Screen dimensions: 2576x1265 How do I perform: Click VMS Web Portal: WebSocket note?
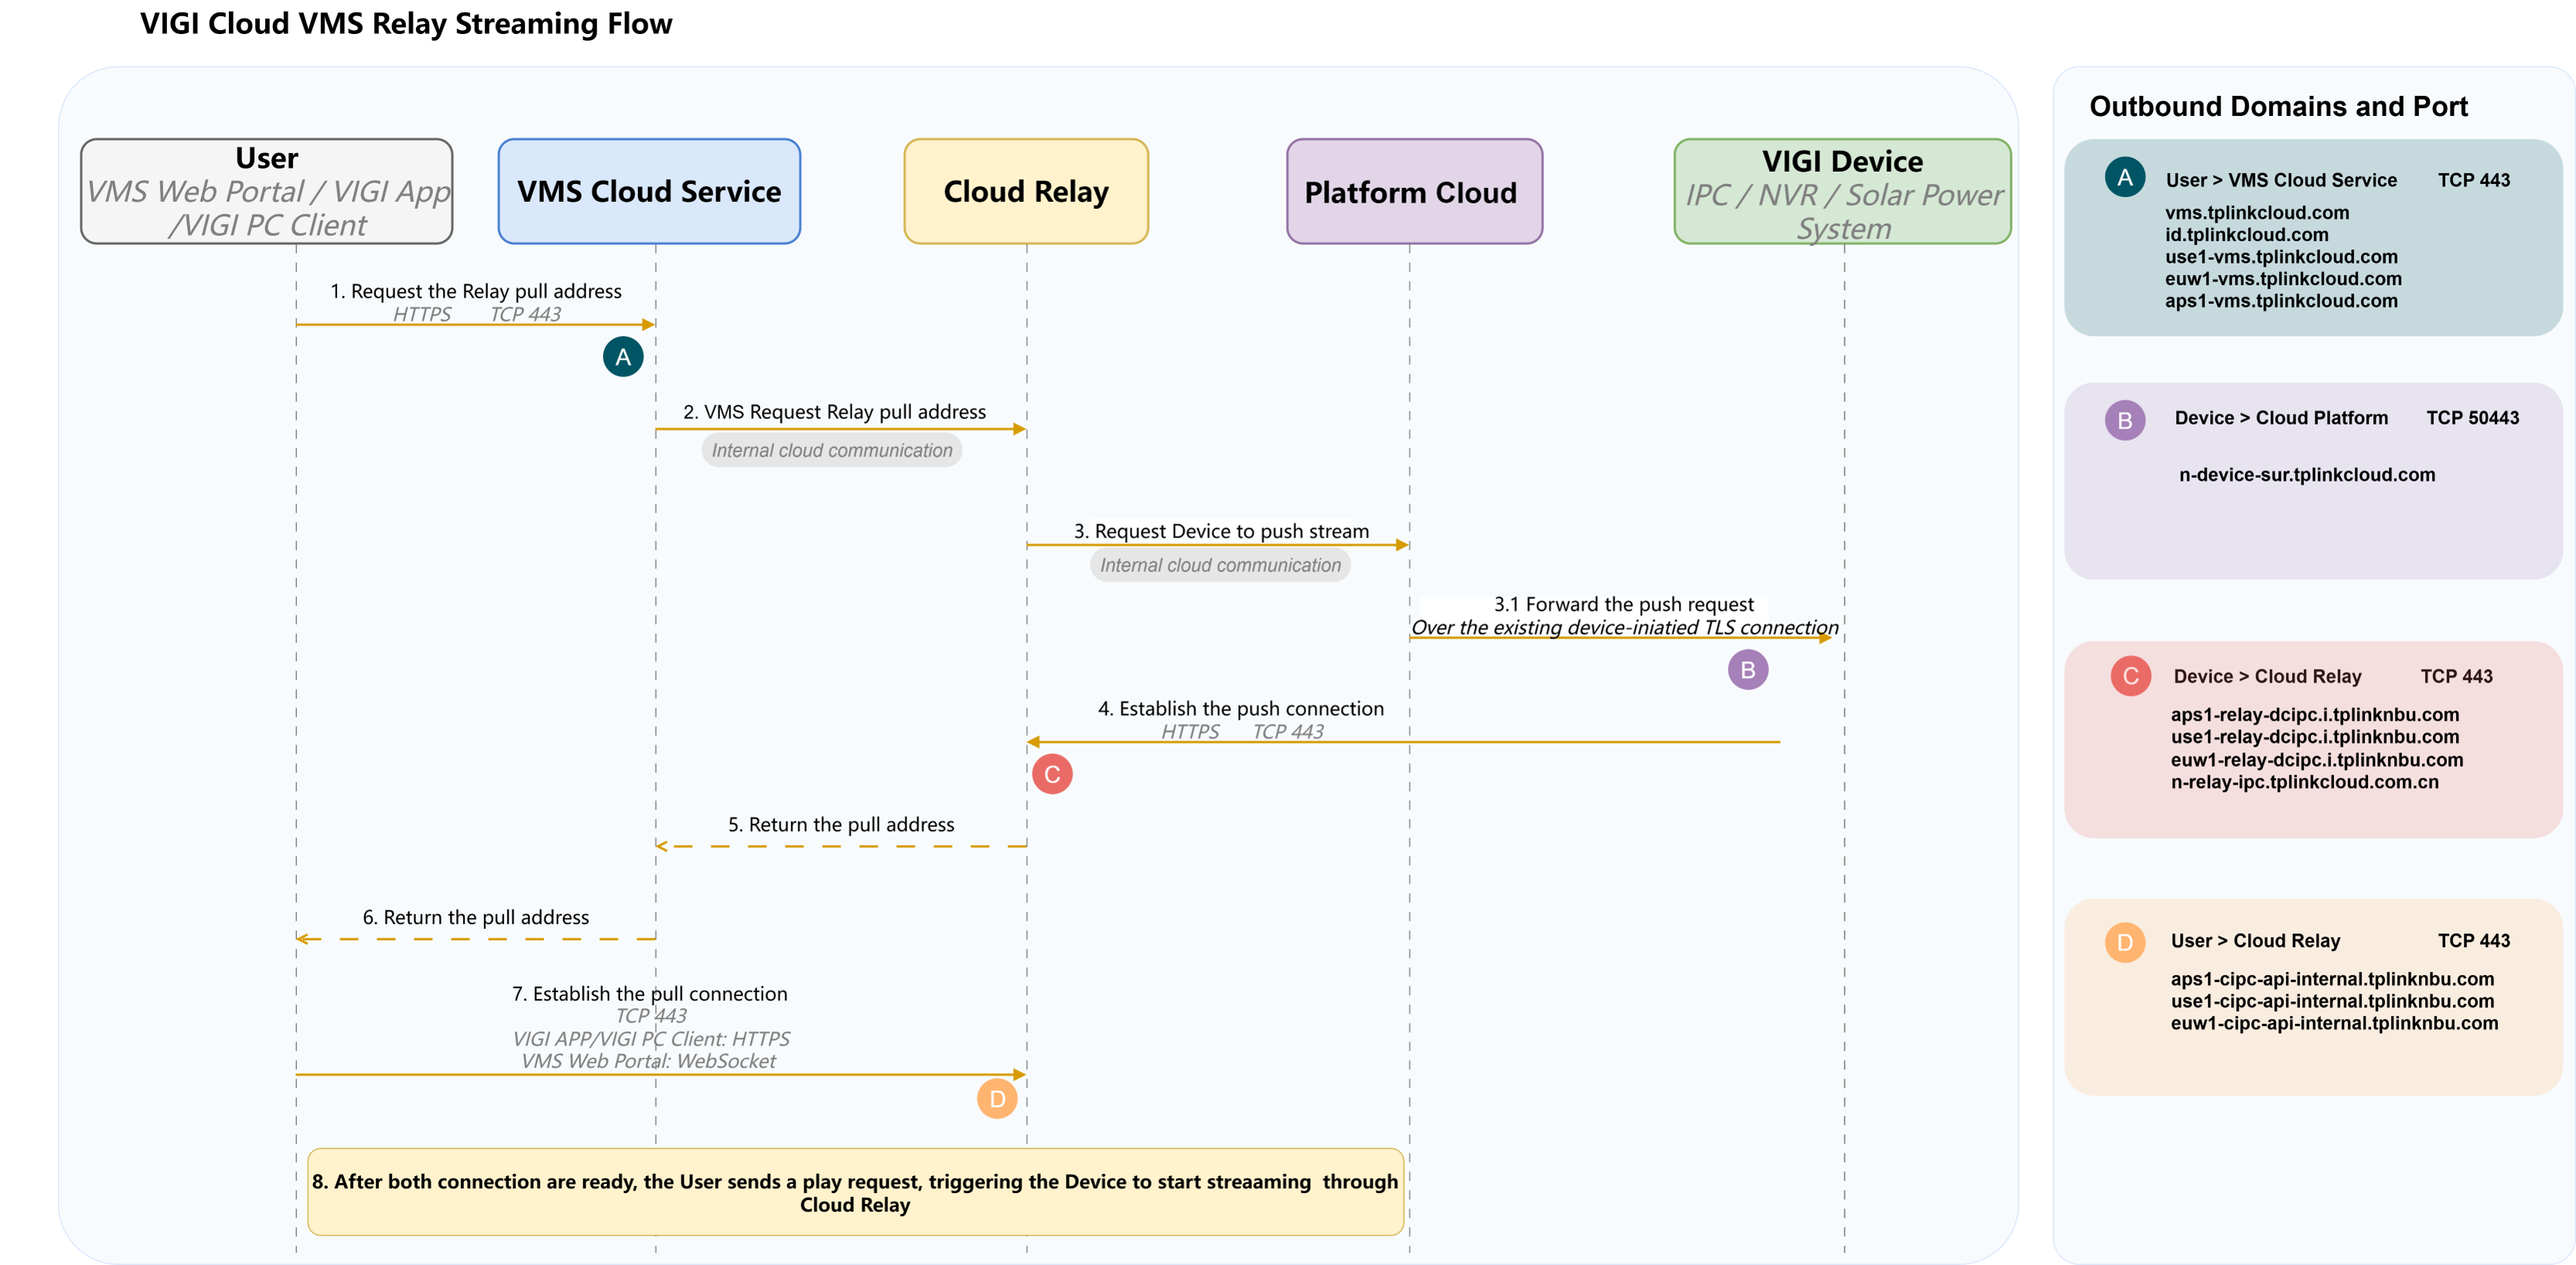pos(649,1061)
